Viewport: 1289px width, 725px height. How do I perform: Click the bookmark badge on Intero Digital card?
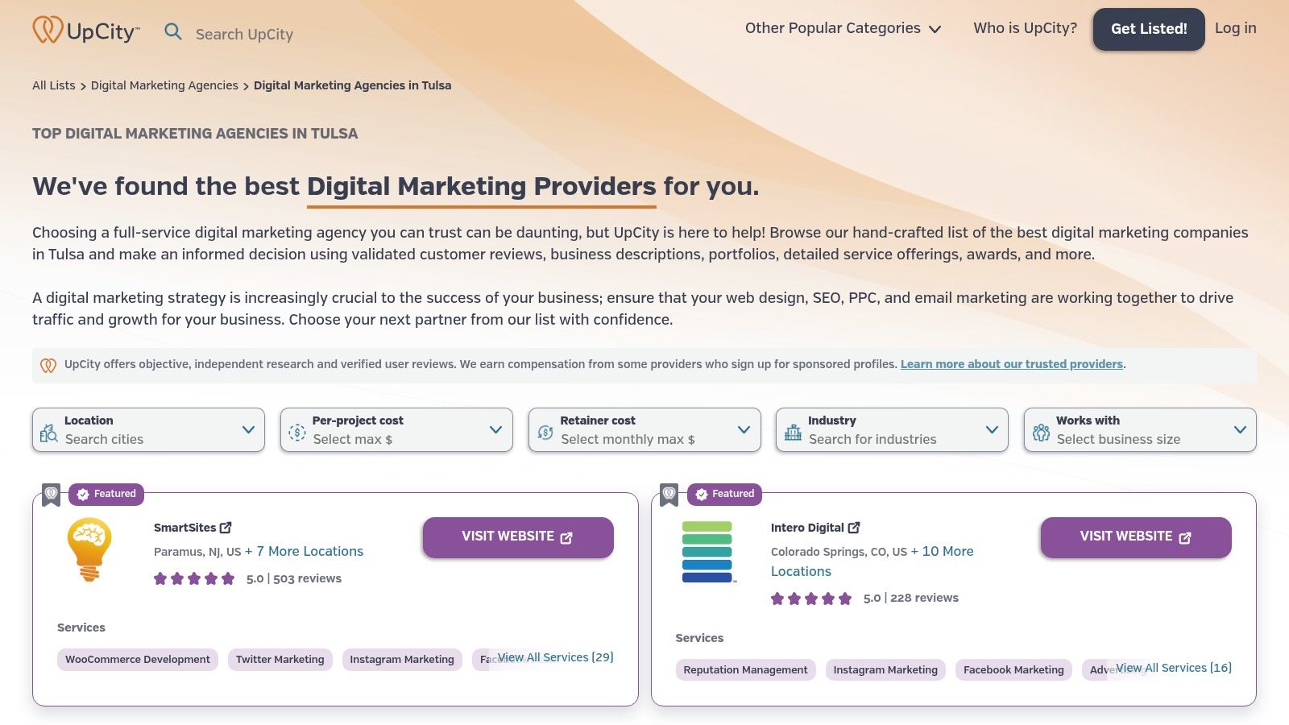(x=669, y=494)
